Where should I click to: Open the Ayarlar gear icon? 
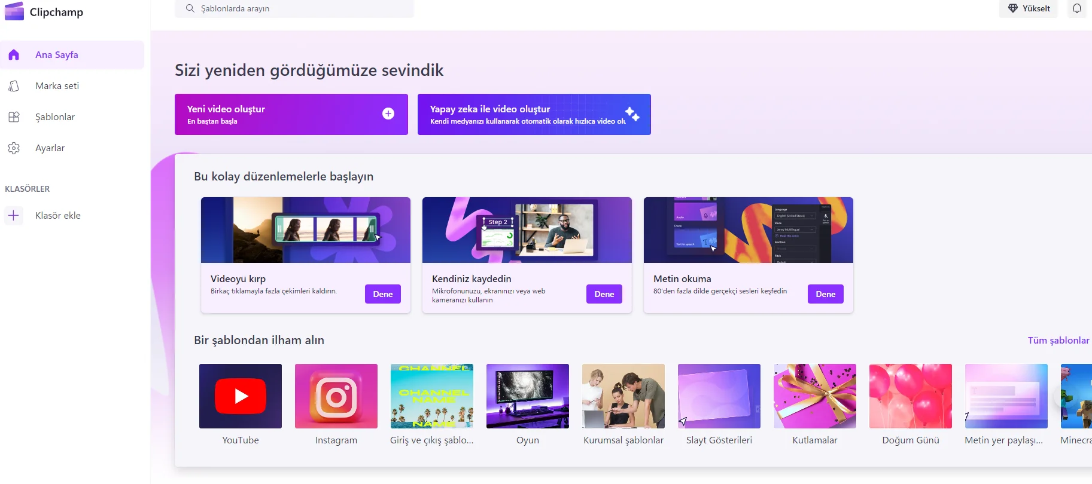(x=14, y=148)
